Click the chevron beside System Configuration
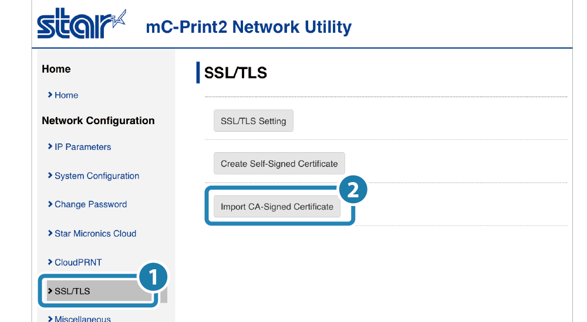This screenshot has height=322, width=587. 50,176
